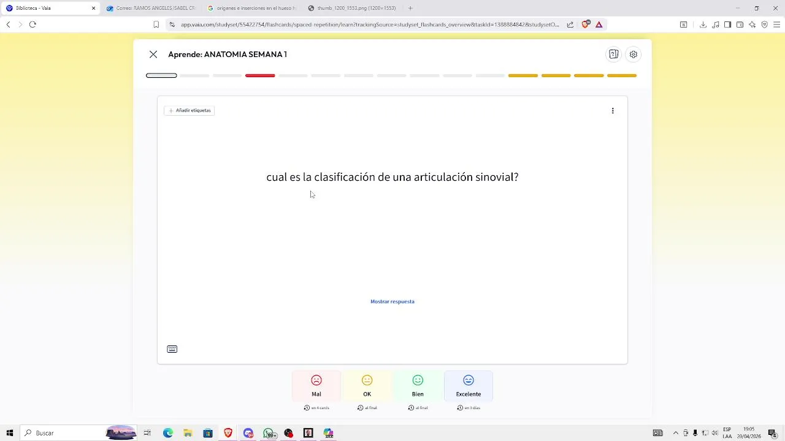Open the ESP LAA language selector

tap(727, 433)
